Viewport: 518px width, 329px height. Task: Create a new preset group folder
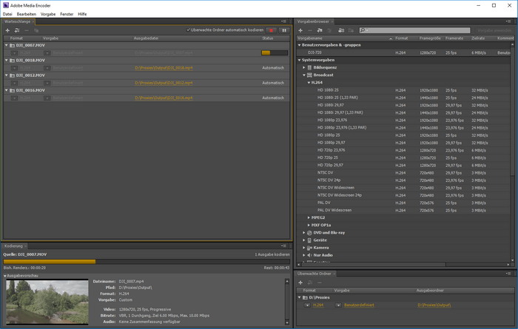[x=320, y=30]
